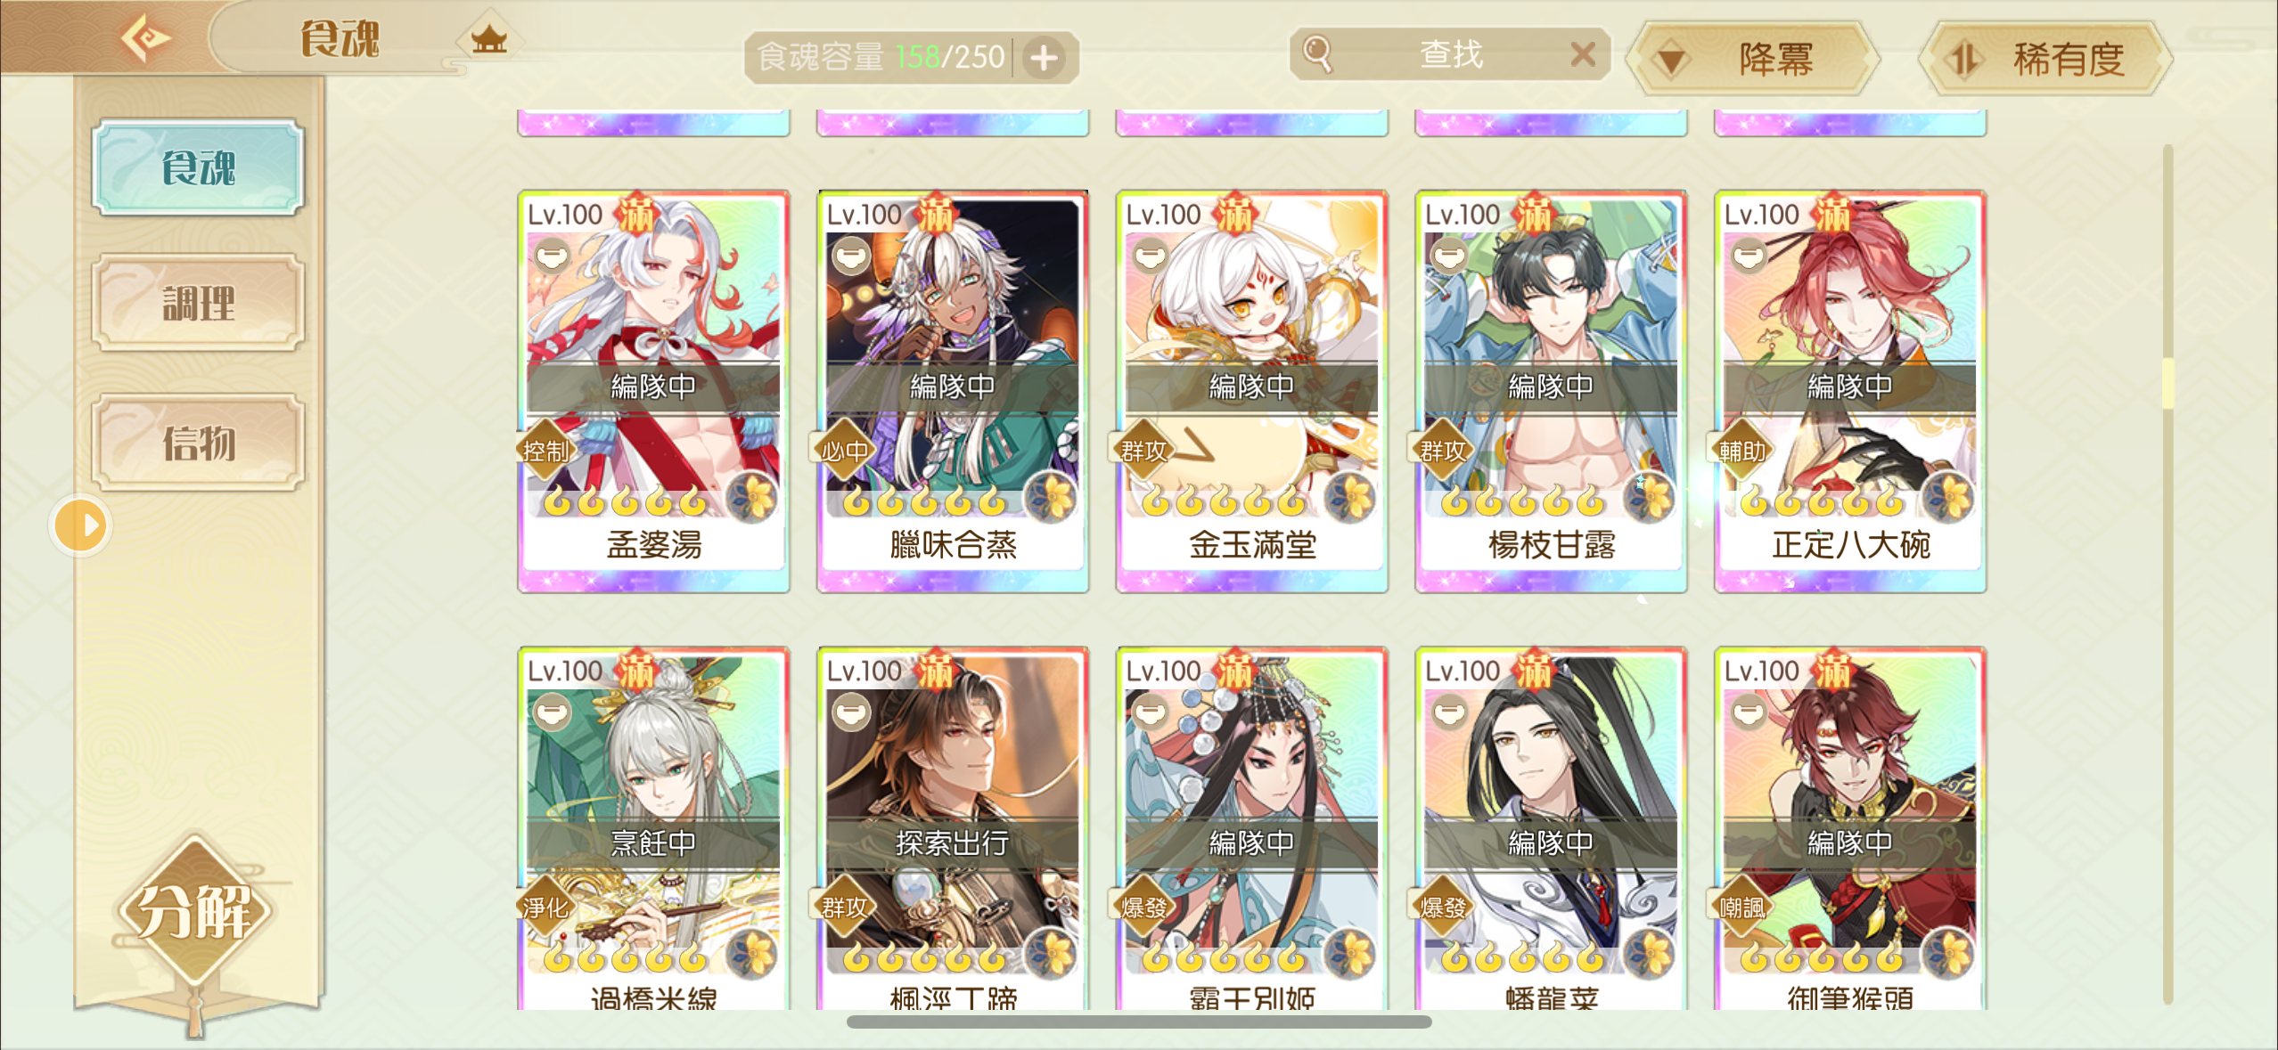The image size is (2278, 1050).
Task: Click the 分解 decompose button
Action: pyautogui.click(x=193, y=911)
